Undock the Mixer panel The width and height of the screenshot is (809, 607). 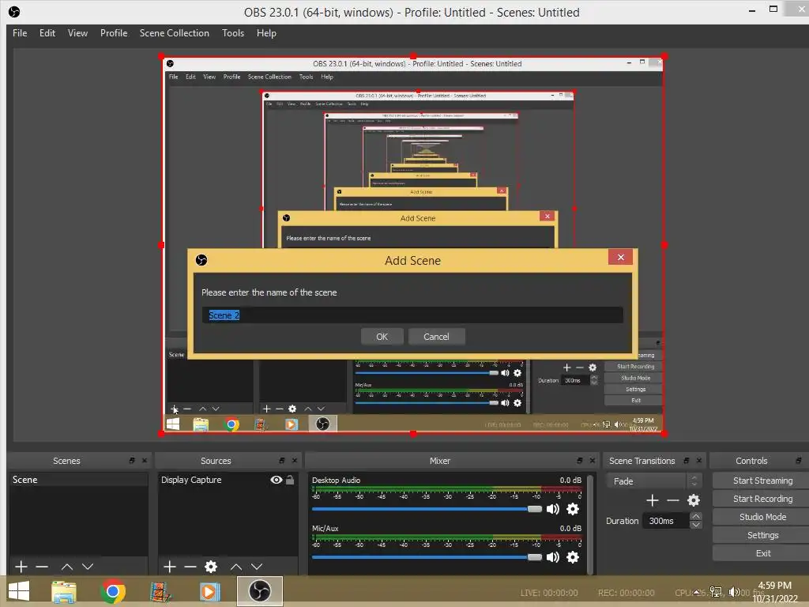point(579,461)
